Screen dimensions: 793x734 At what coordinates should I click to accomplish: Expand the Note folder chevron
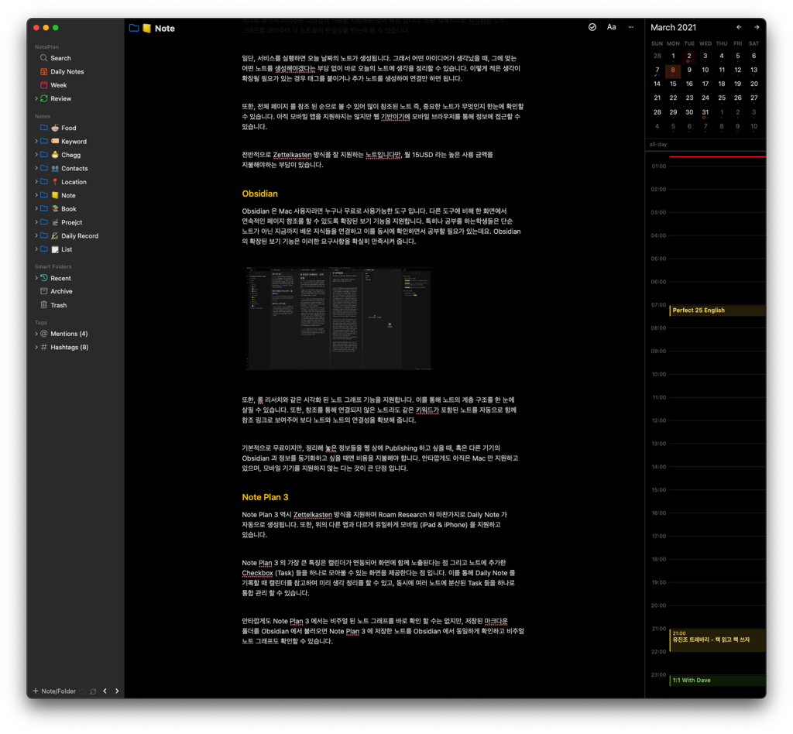click(36, 195)
